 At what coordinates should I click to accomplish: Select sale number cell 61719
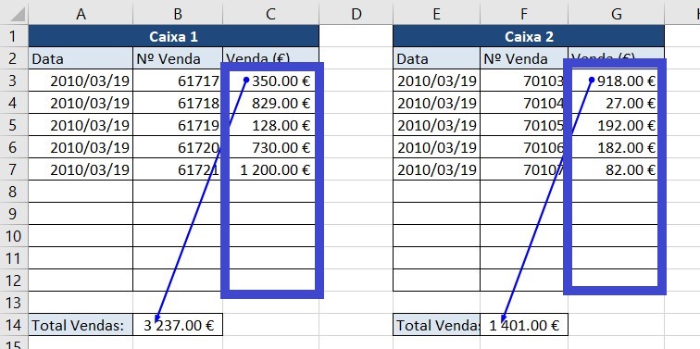click(178, 125)
